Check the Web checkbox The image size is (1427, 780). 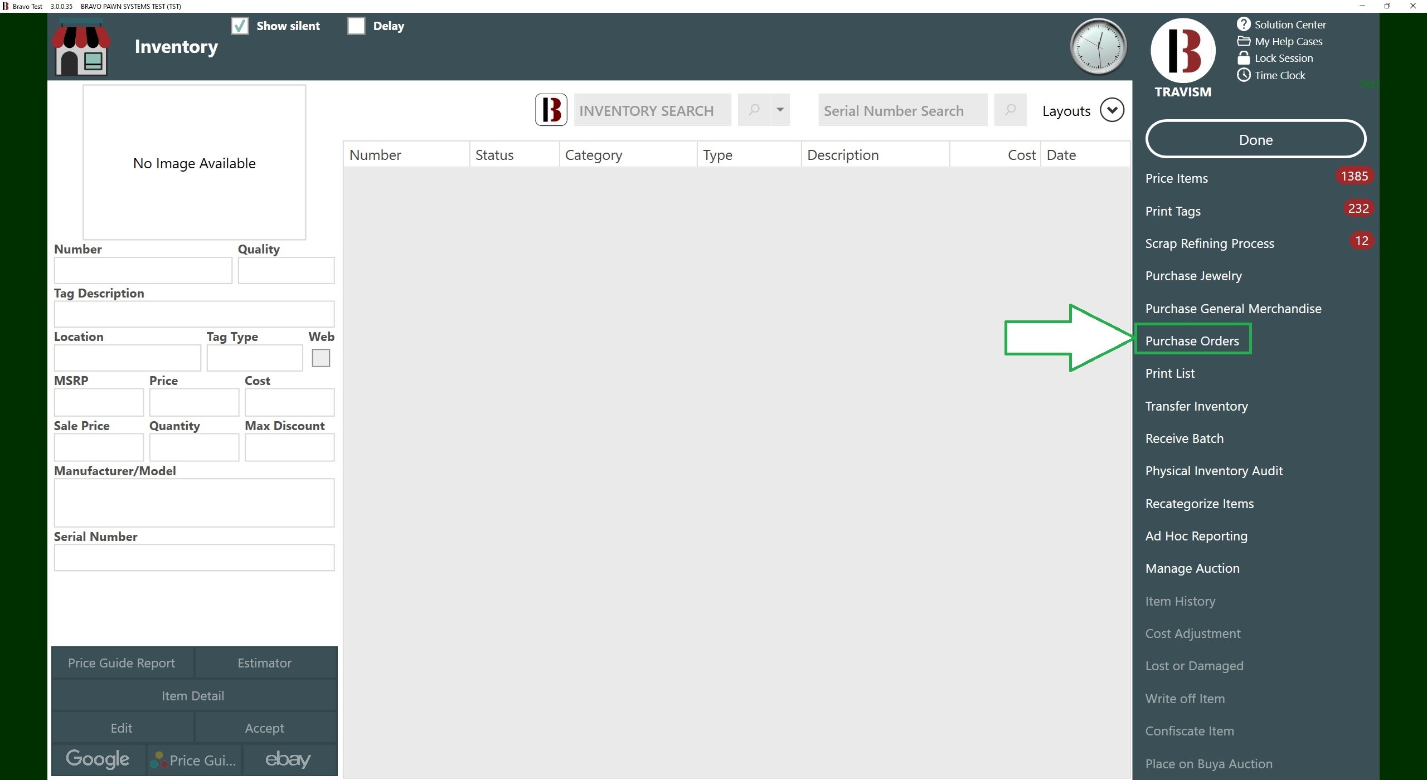tap(321, 358)
